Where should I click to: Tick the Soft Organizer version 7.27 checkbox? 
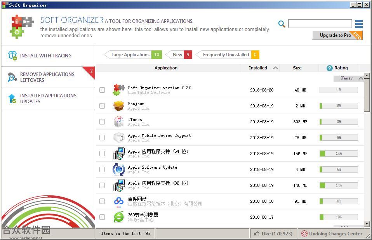point(102,90)
